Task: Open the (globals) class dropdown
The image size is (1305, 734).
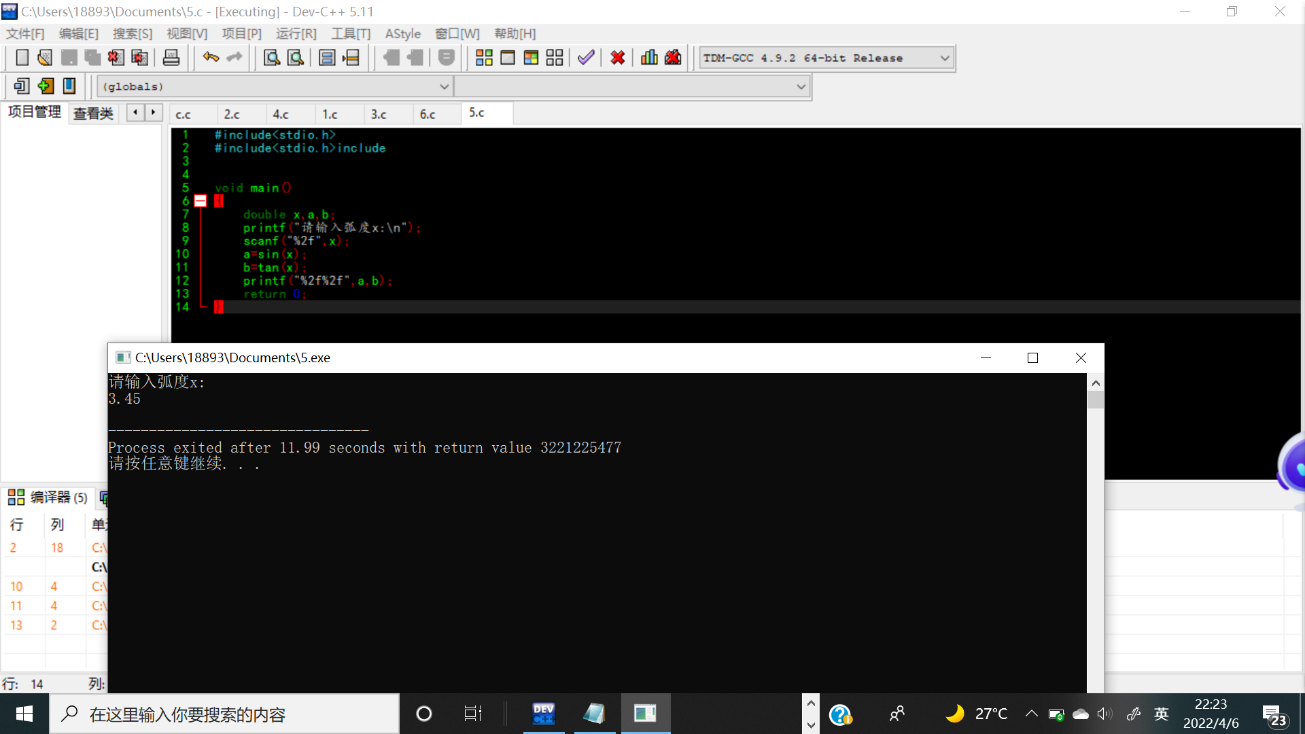Action: point(275,87)
